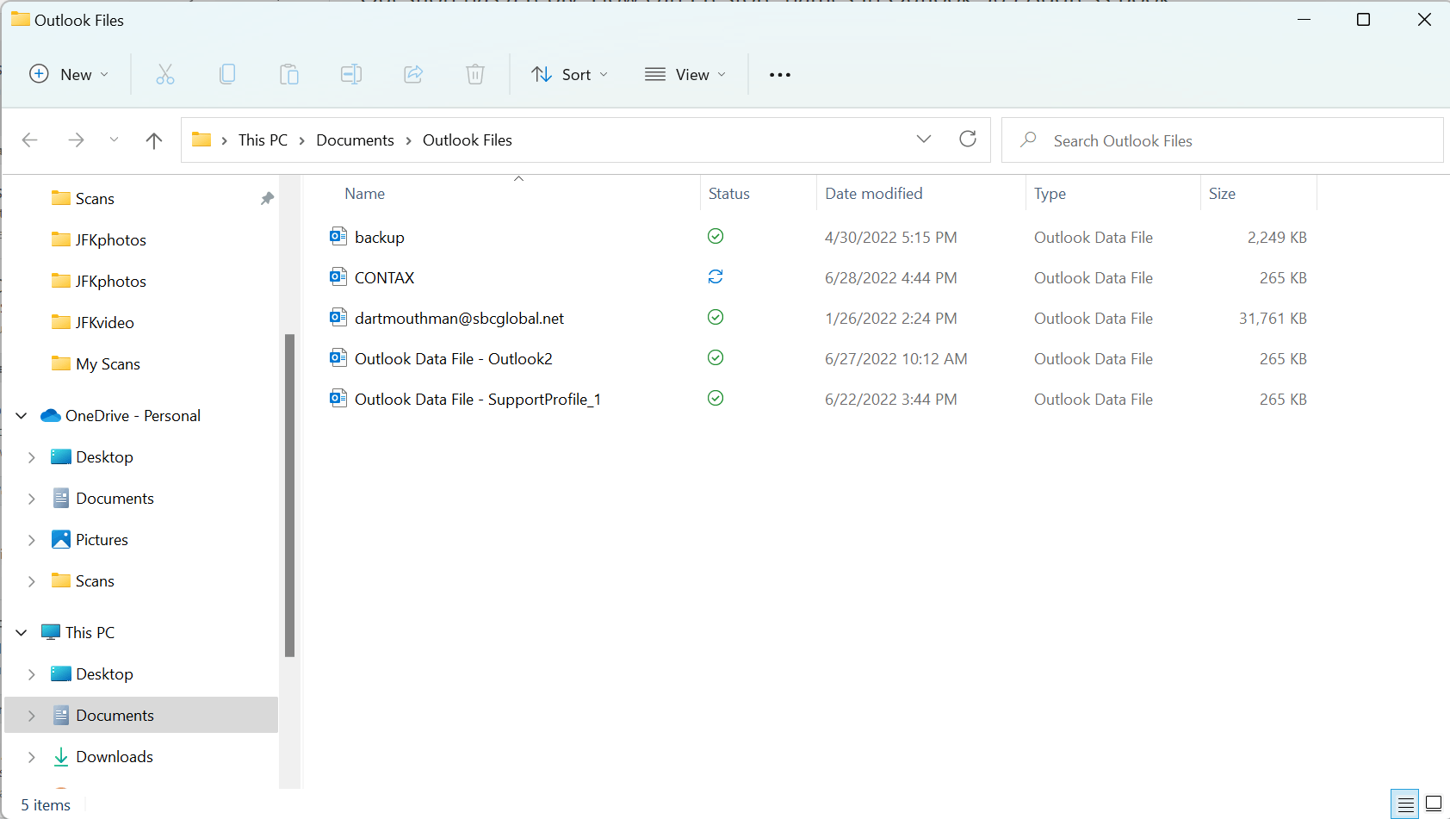
Task: Click the sync status icon for CONTAX
Action: [x=716, y=277]
